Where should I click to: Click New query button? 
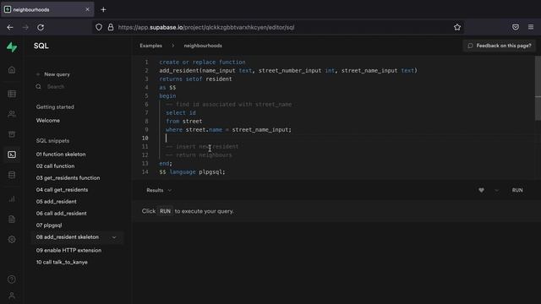pos(54,74)
